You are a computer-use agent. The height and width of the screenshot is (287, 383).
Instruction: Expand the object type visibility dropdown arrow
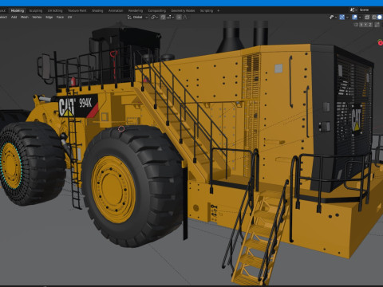[x=336, y=17]
